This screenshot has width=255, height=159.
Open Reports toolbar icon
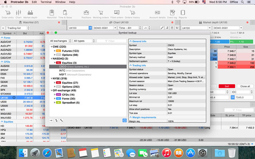[183, 14]
